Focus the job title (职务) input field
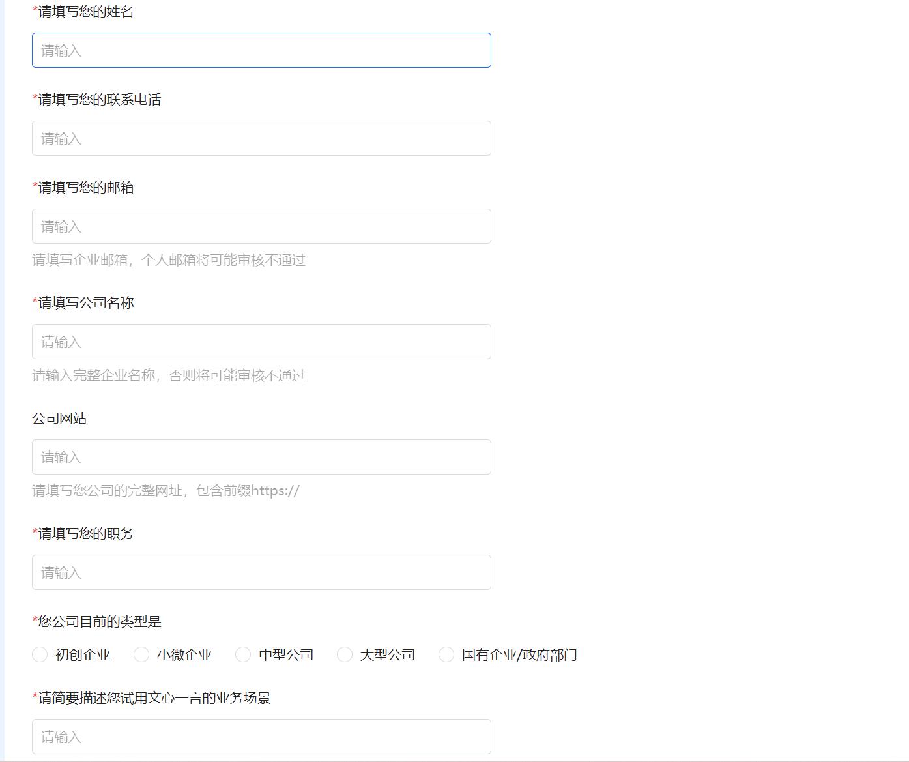 coord(261,572)
